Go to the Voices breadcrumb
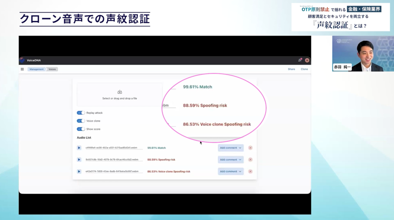Screen dimensions: 394x220 [52, 69]
